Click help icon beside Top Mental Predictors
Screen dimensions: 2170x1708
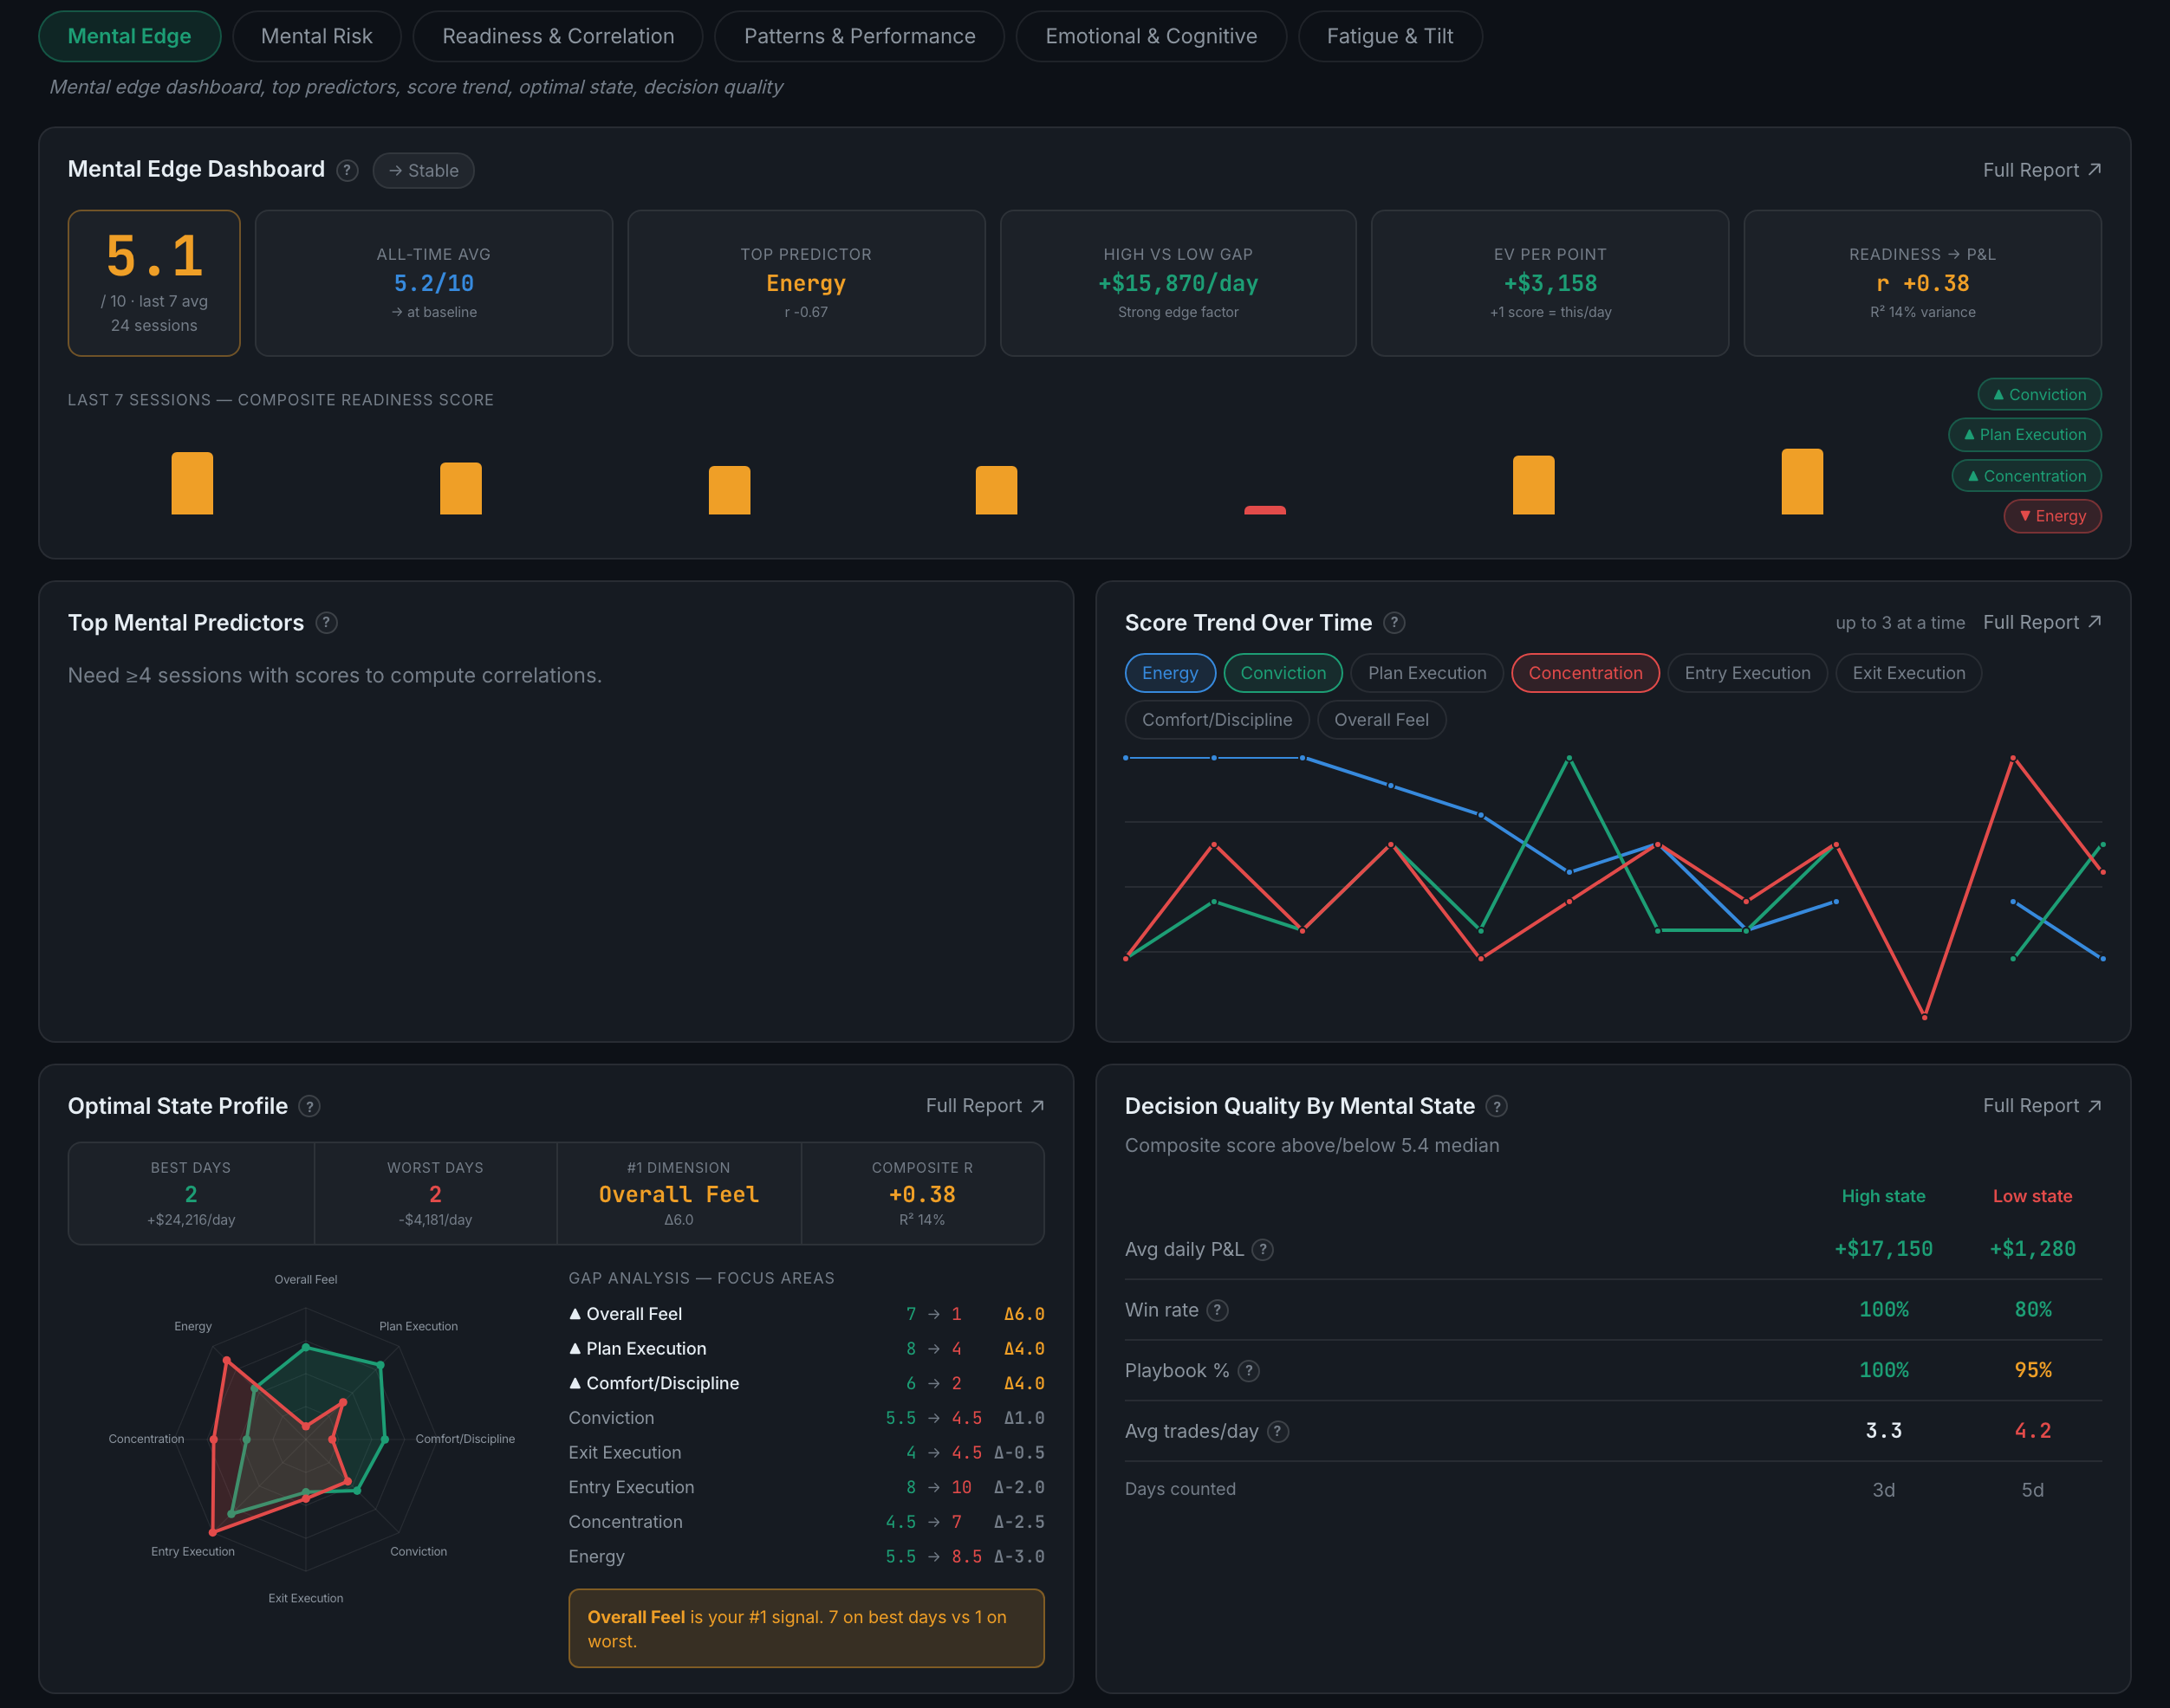point(326,623)
